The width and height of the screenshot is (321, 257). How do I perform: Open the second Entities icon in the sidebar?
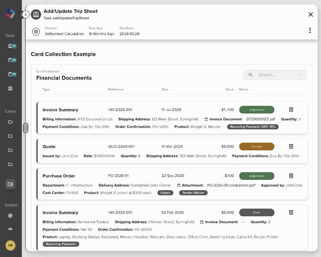point(10,229)
